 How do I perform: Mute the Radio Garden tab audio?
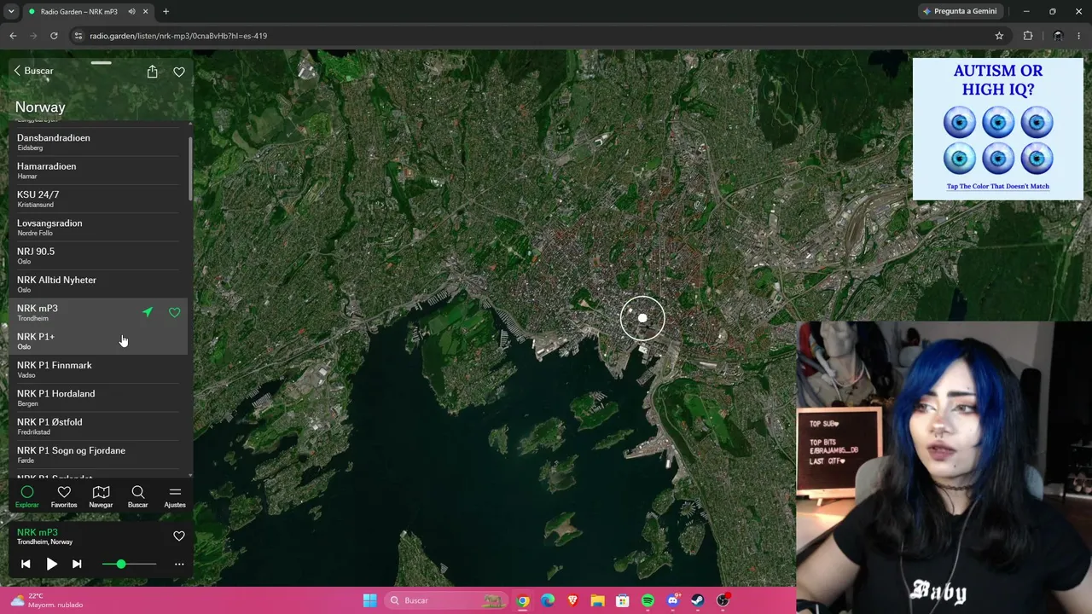[x=132, y=12]
